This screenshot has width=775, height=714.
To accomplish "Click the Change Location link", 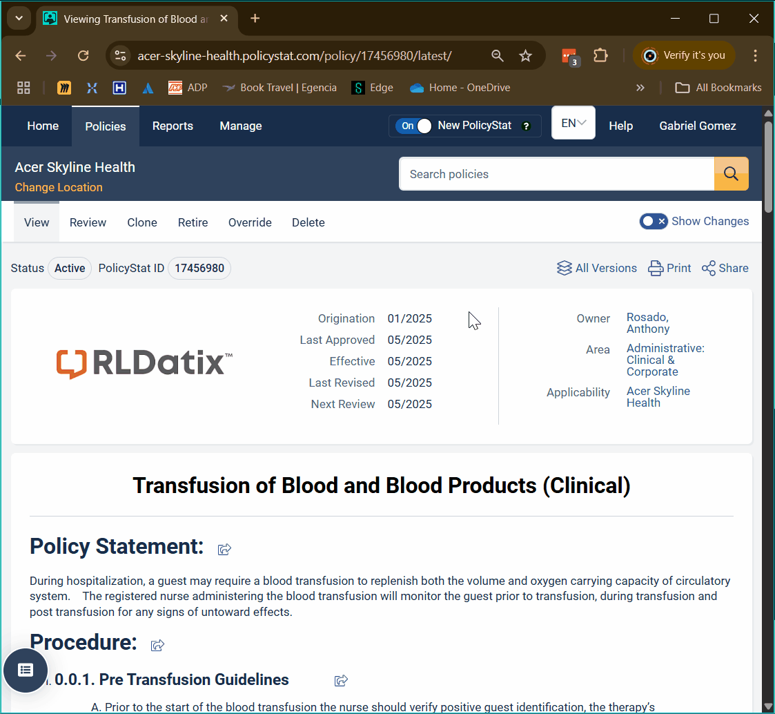I will coord(59,187).
